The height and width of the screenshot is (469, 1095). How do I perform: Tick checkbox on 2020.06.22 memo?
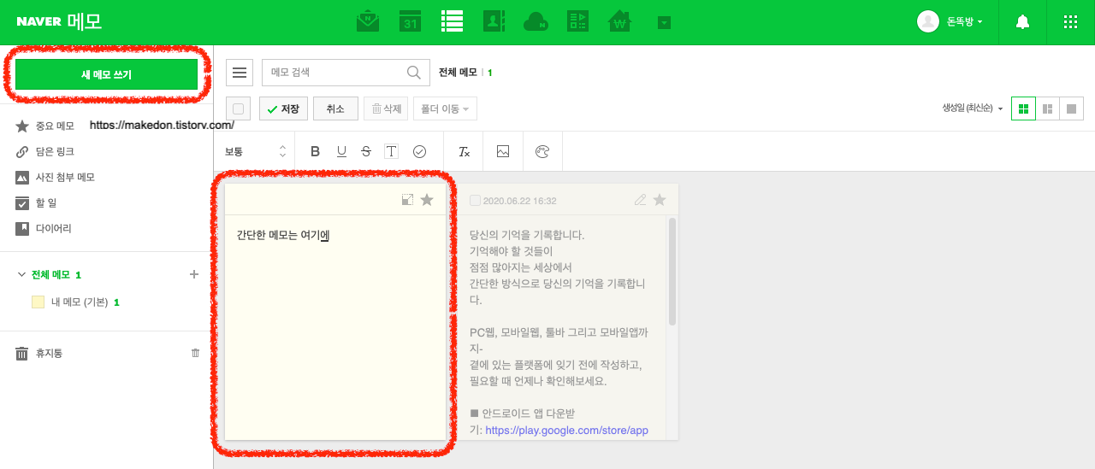tap(475, 201)
